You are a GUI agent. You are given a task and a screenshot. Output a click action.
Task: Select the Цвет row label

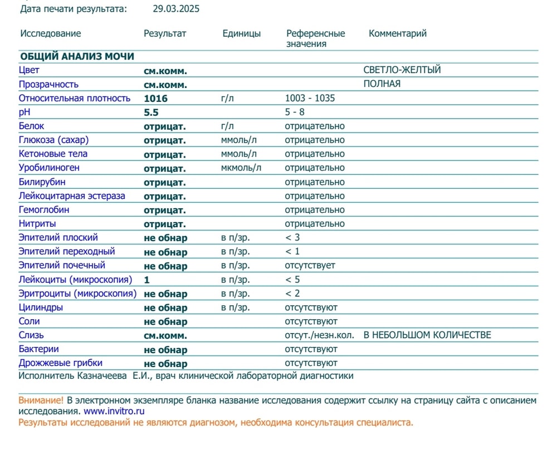click(x=29, y=70)
